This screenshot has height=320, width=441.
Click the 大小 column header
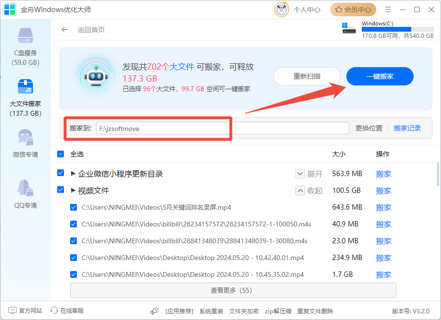pos(339,154)
